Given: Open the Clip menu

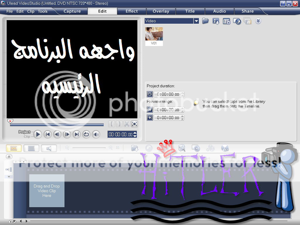Looking at the screenshot, I should pyautogui.click(x=31, y=11).
